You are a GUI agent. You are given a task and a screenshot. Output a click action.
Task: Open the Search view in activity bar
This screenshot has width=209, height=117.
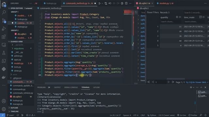[4, 12]
